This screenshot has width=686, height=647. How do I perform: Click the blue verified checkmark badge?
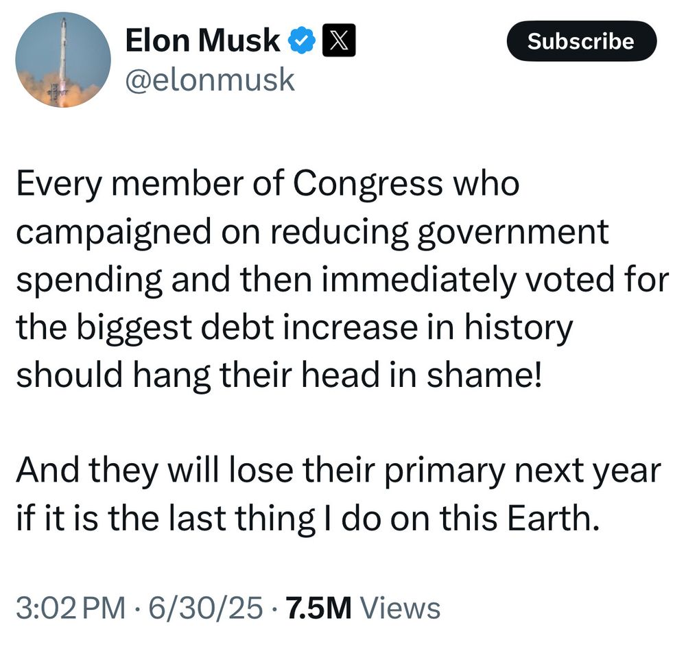tap(301, 40)
